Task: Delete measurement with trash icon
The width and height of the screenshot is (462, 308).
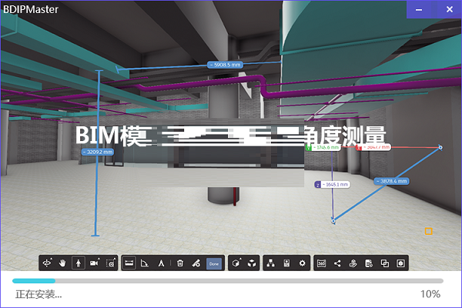Action: pyautogui.click(x=179, y=263)
